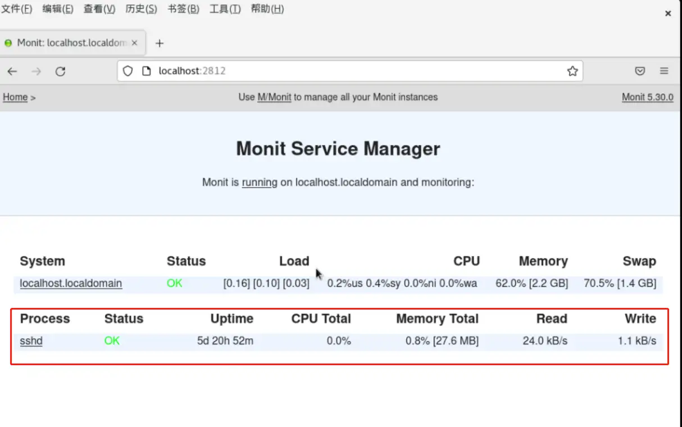The width and height of the screenshot is (682, 427).
Task: Click the read rate 24.0 kB/s
Action: pos(545,341)
